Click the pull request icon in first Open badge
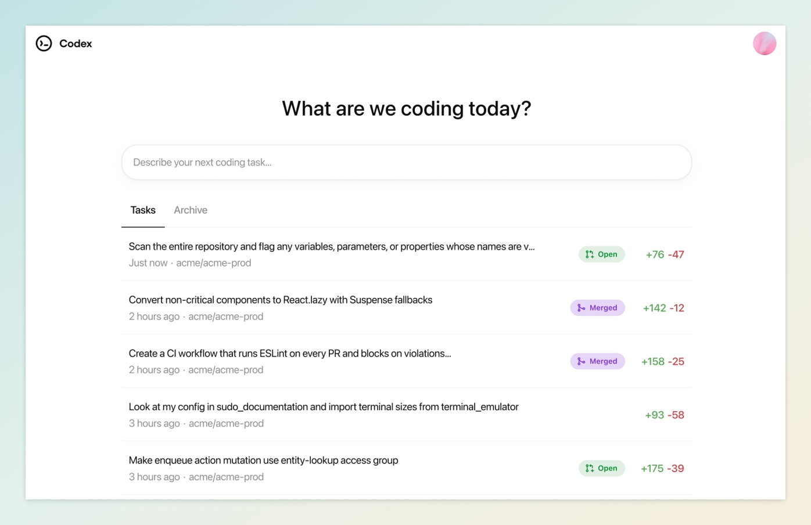Viewport: 811px width, 525px height. 590,254
